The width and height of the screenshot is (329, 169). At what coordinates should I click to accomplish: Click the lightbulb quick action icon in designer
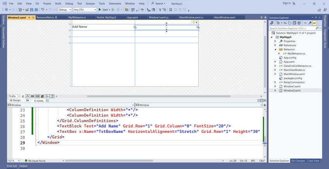pyautogui.click(x=194, y=22)
